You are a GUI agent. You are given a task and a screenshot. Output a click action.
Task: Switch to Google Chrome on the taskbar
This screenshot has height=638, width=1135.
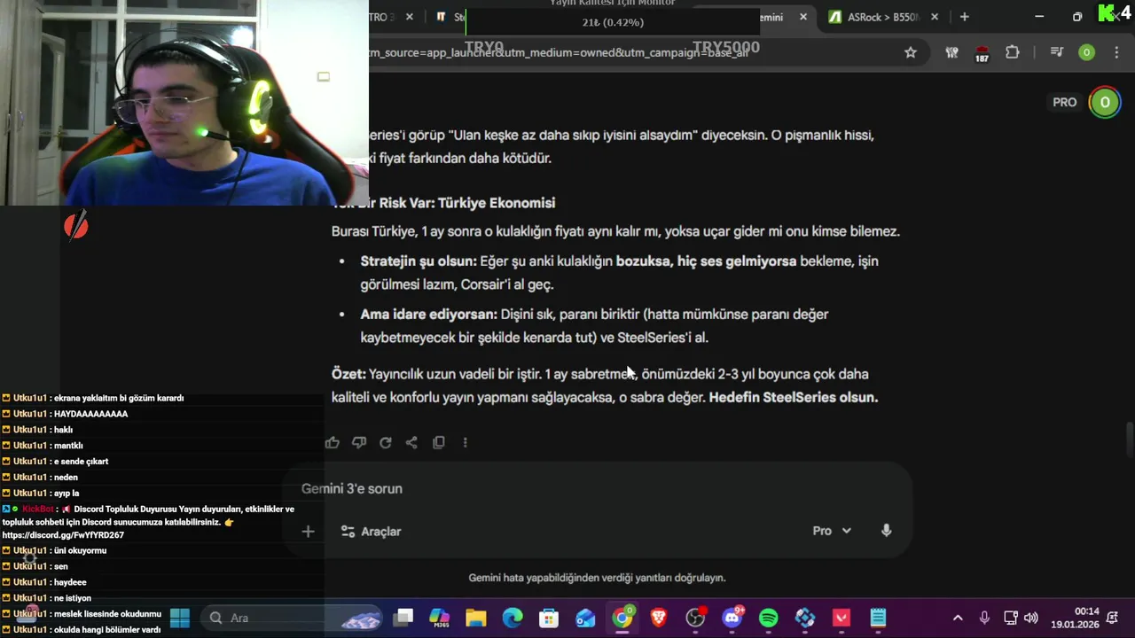(x=622, y=618)
